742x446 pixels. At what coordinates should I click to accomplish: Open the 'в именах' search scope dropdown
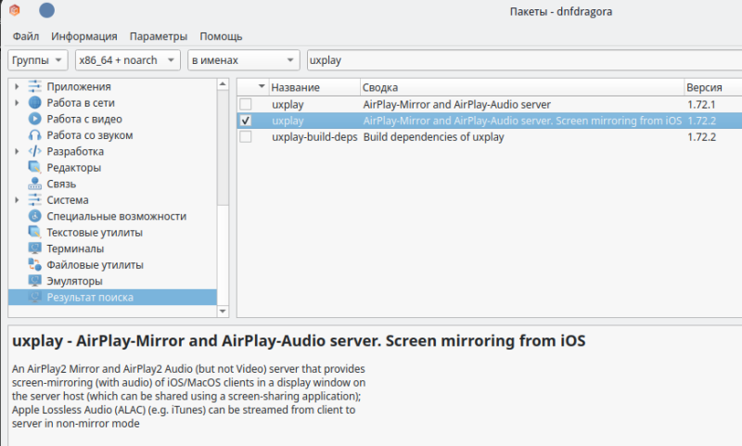pyautogui.click(x=243, y=60)
